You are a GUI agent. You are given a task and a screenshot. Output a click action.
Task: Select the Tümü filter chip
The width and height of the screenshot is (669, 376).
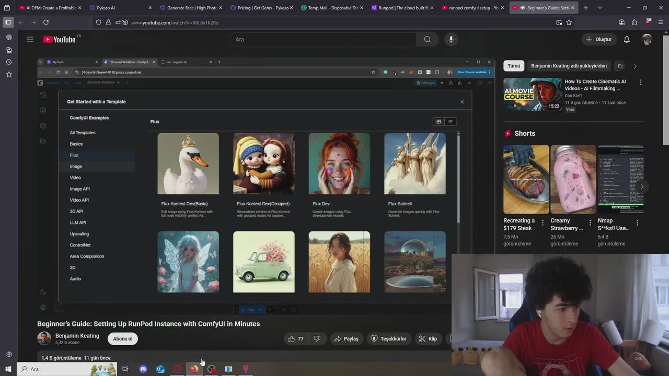pyautogui.click(x=514, y=66)
